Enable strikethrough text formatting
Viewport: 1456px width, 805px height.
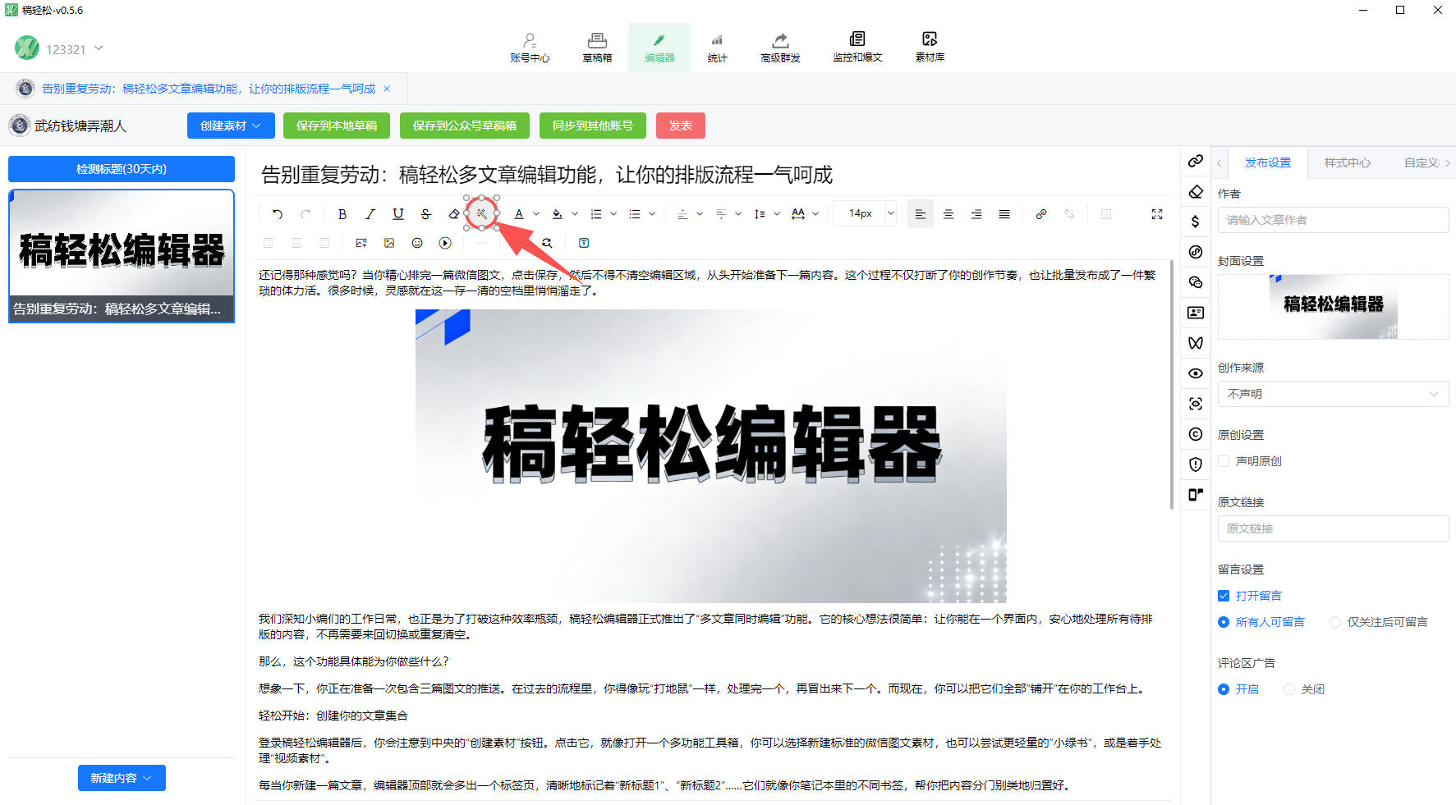click(426, 213)
